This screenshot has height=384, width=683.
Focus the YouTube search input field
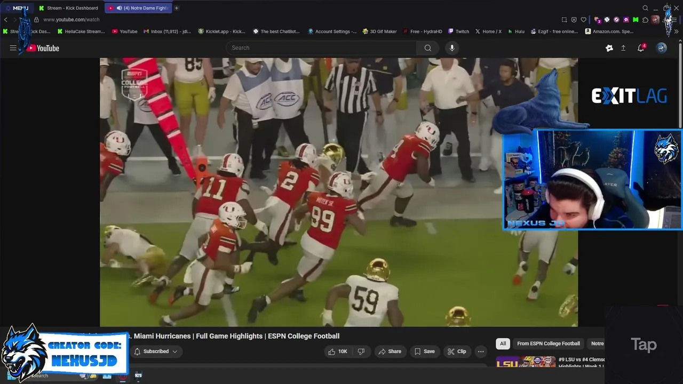pos(322,48)
